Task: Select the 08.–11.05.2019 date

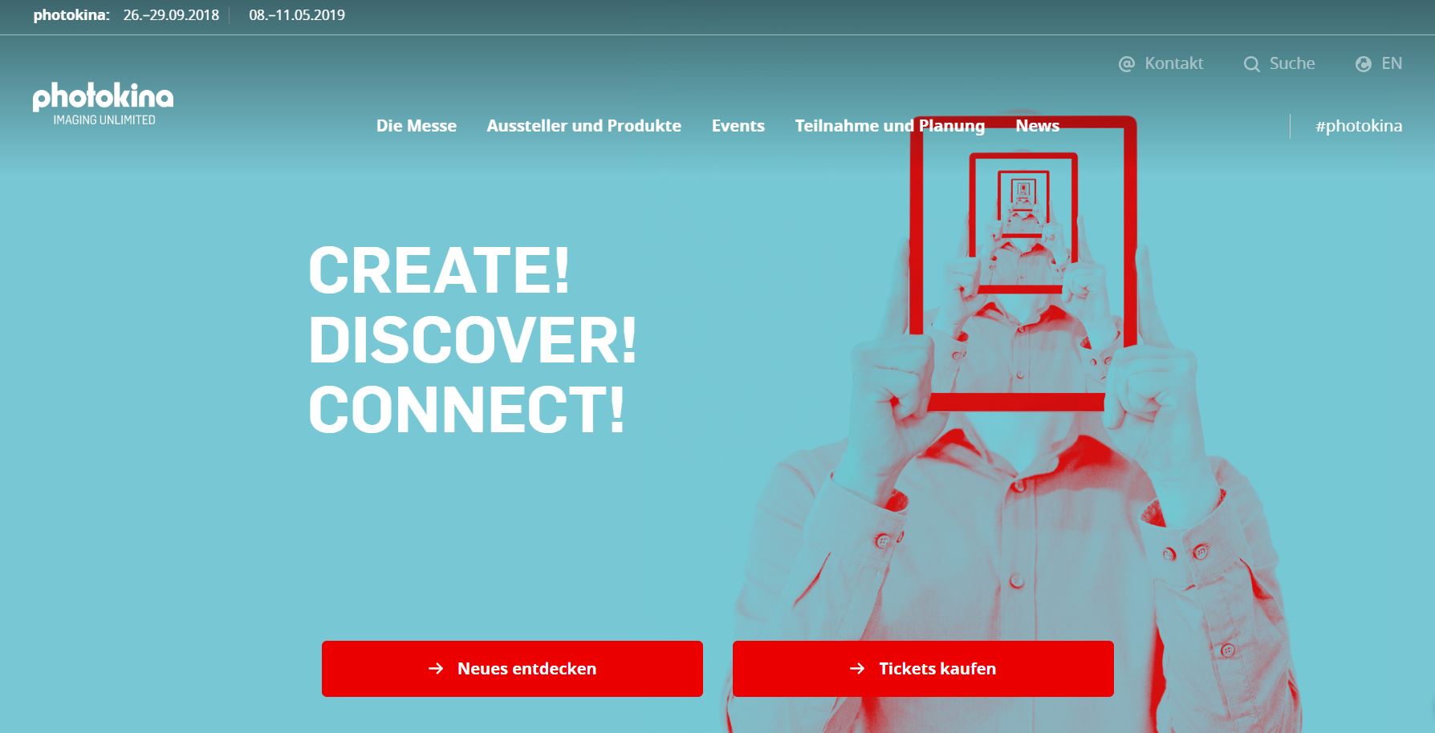Action: (297, 15)
